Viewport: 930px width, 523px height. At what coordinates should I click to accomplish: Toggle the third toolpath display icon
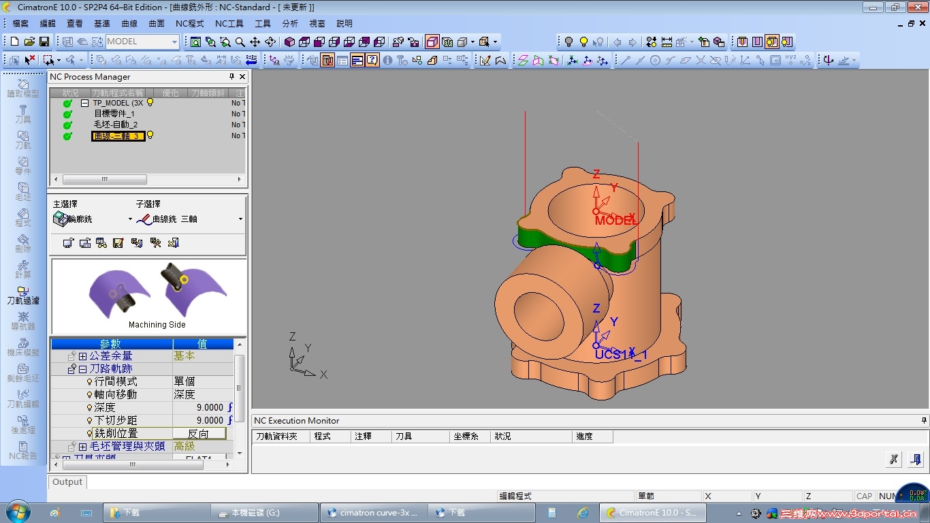(x=771, y=42)
